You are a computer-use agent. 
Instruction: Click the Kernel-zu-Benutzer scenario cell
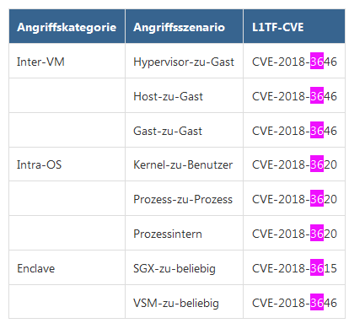[x=184, y=164]
